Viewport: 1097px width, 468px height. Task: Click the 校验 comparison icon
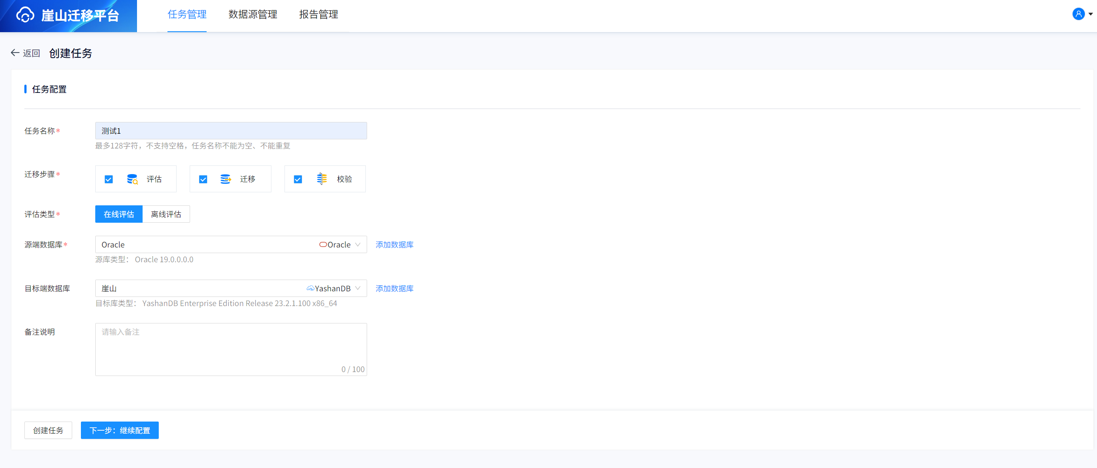[321, 179]
